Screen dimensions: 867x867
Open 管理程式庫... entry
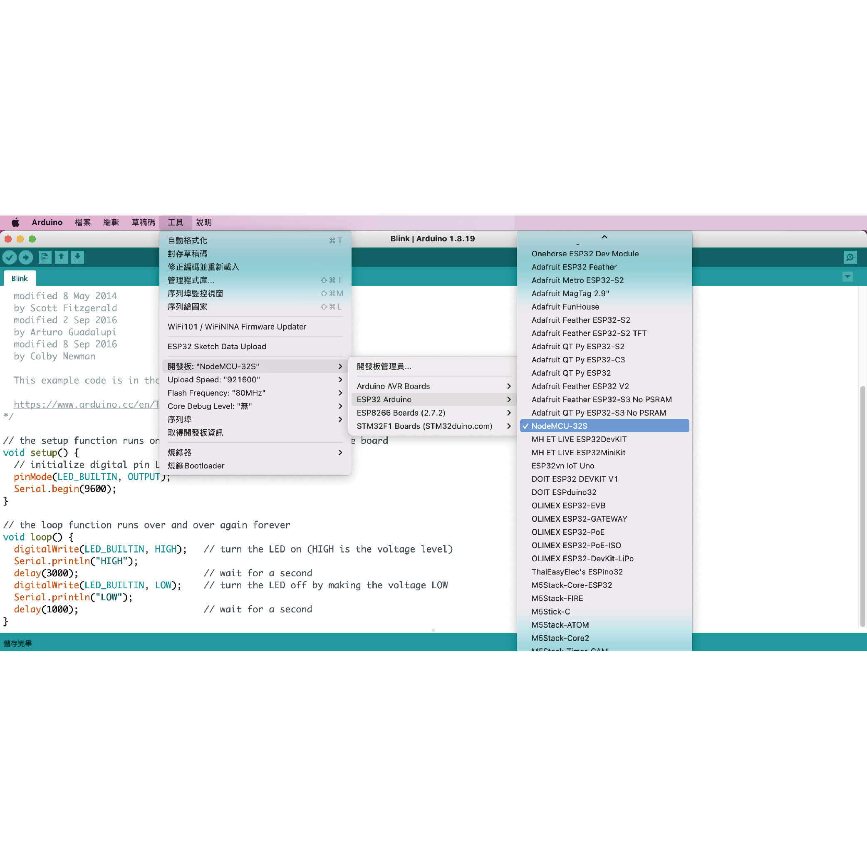[x=255, y=280]
